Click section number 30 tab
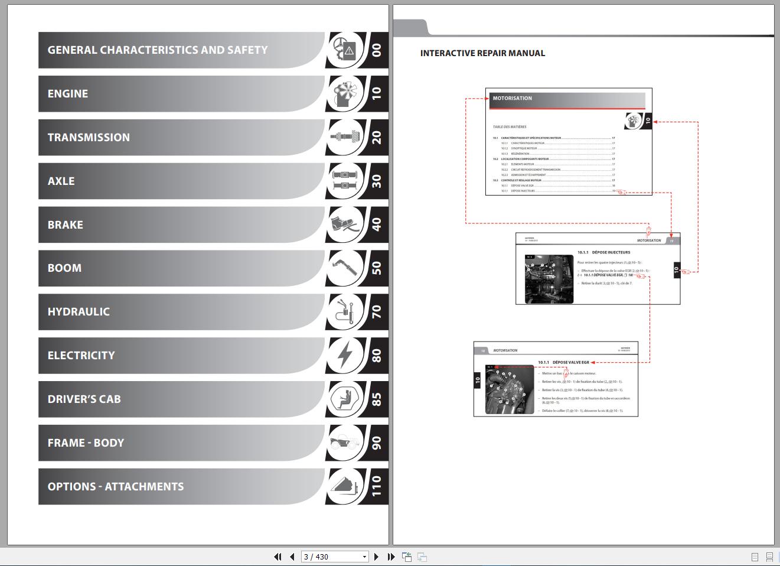This screenshot has height=566, width=780. click(x=377, y=181)
